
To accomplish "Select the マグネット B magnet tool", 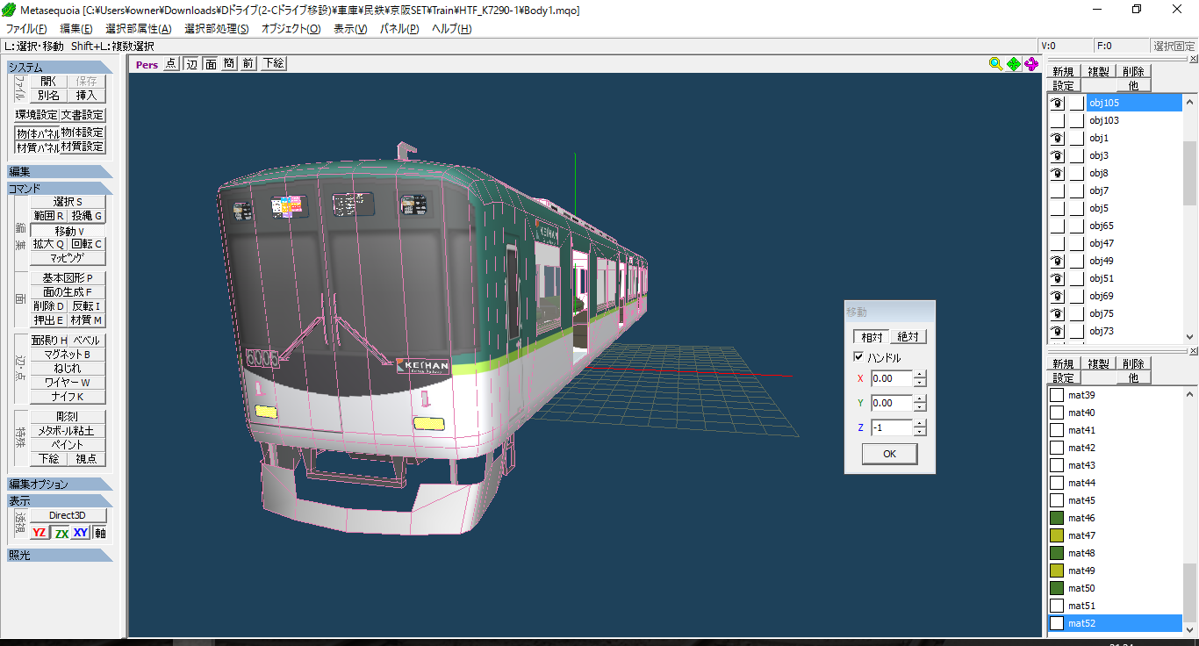I will 68,355.
